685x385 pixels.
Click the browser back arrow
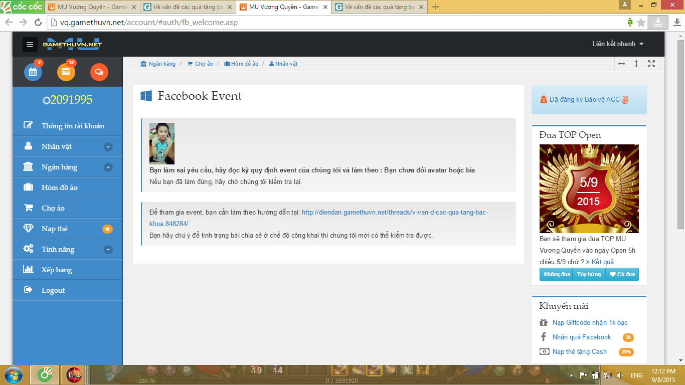tap(9, 23)
